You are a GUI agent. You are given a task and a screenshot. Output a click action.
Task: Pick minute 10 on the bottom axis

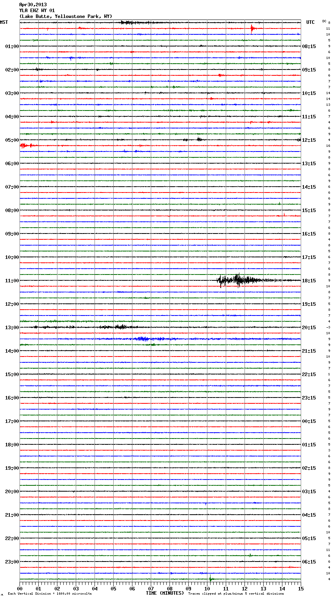coord(207,588)
